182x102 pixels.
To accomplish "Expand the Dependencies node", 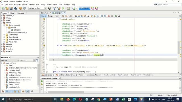I will click(4, 37).
